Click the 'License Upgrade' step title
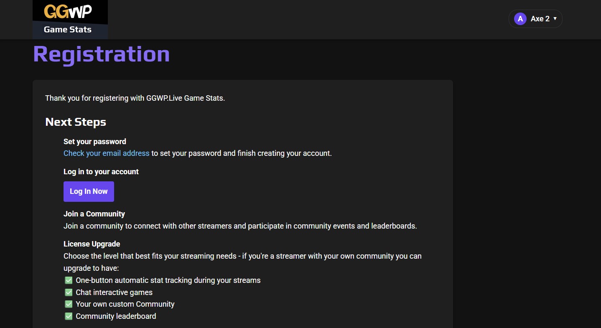Viewport: 601px width, 328px height. pos(92,244)
